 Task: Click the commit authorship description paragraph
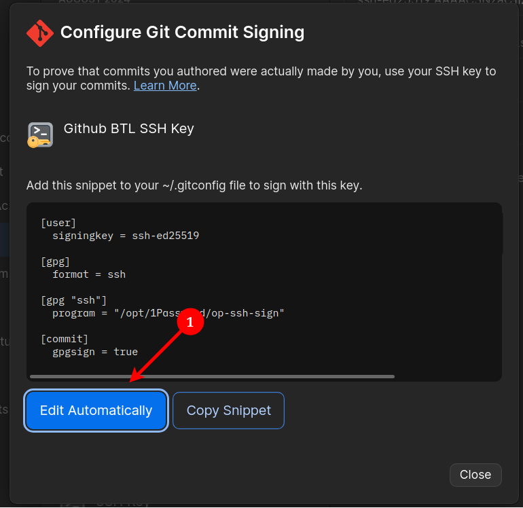click(261, 78)
